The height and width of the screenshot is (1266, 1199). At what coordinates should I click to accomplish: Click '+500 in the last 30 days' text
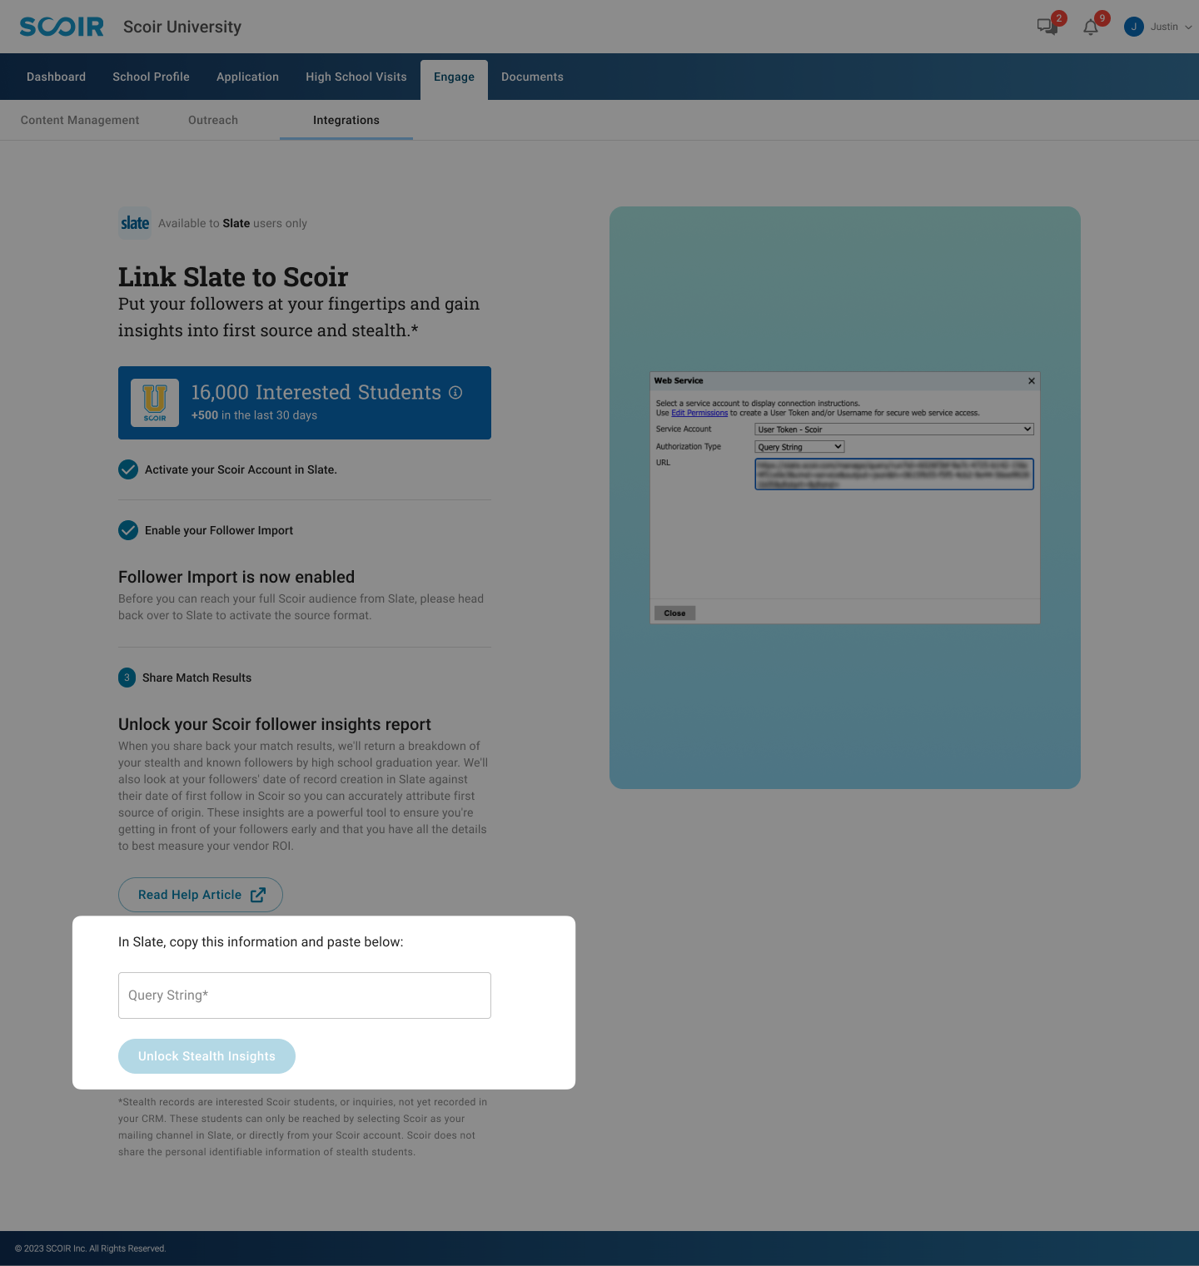254,415
